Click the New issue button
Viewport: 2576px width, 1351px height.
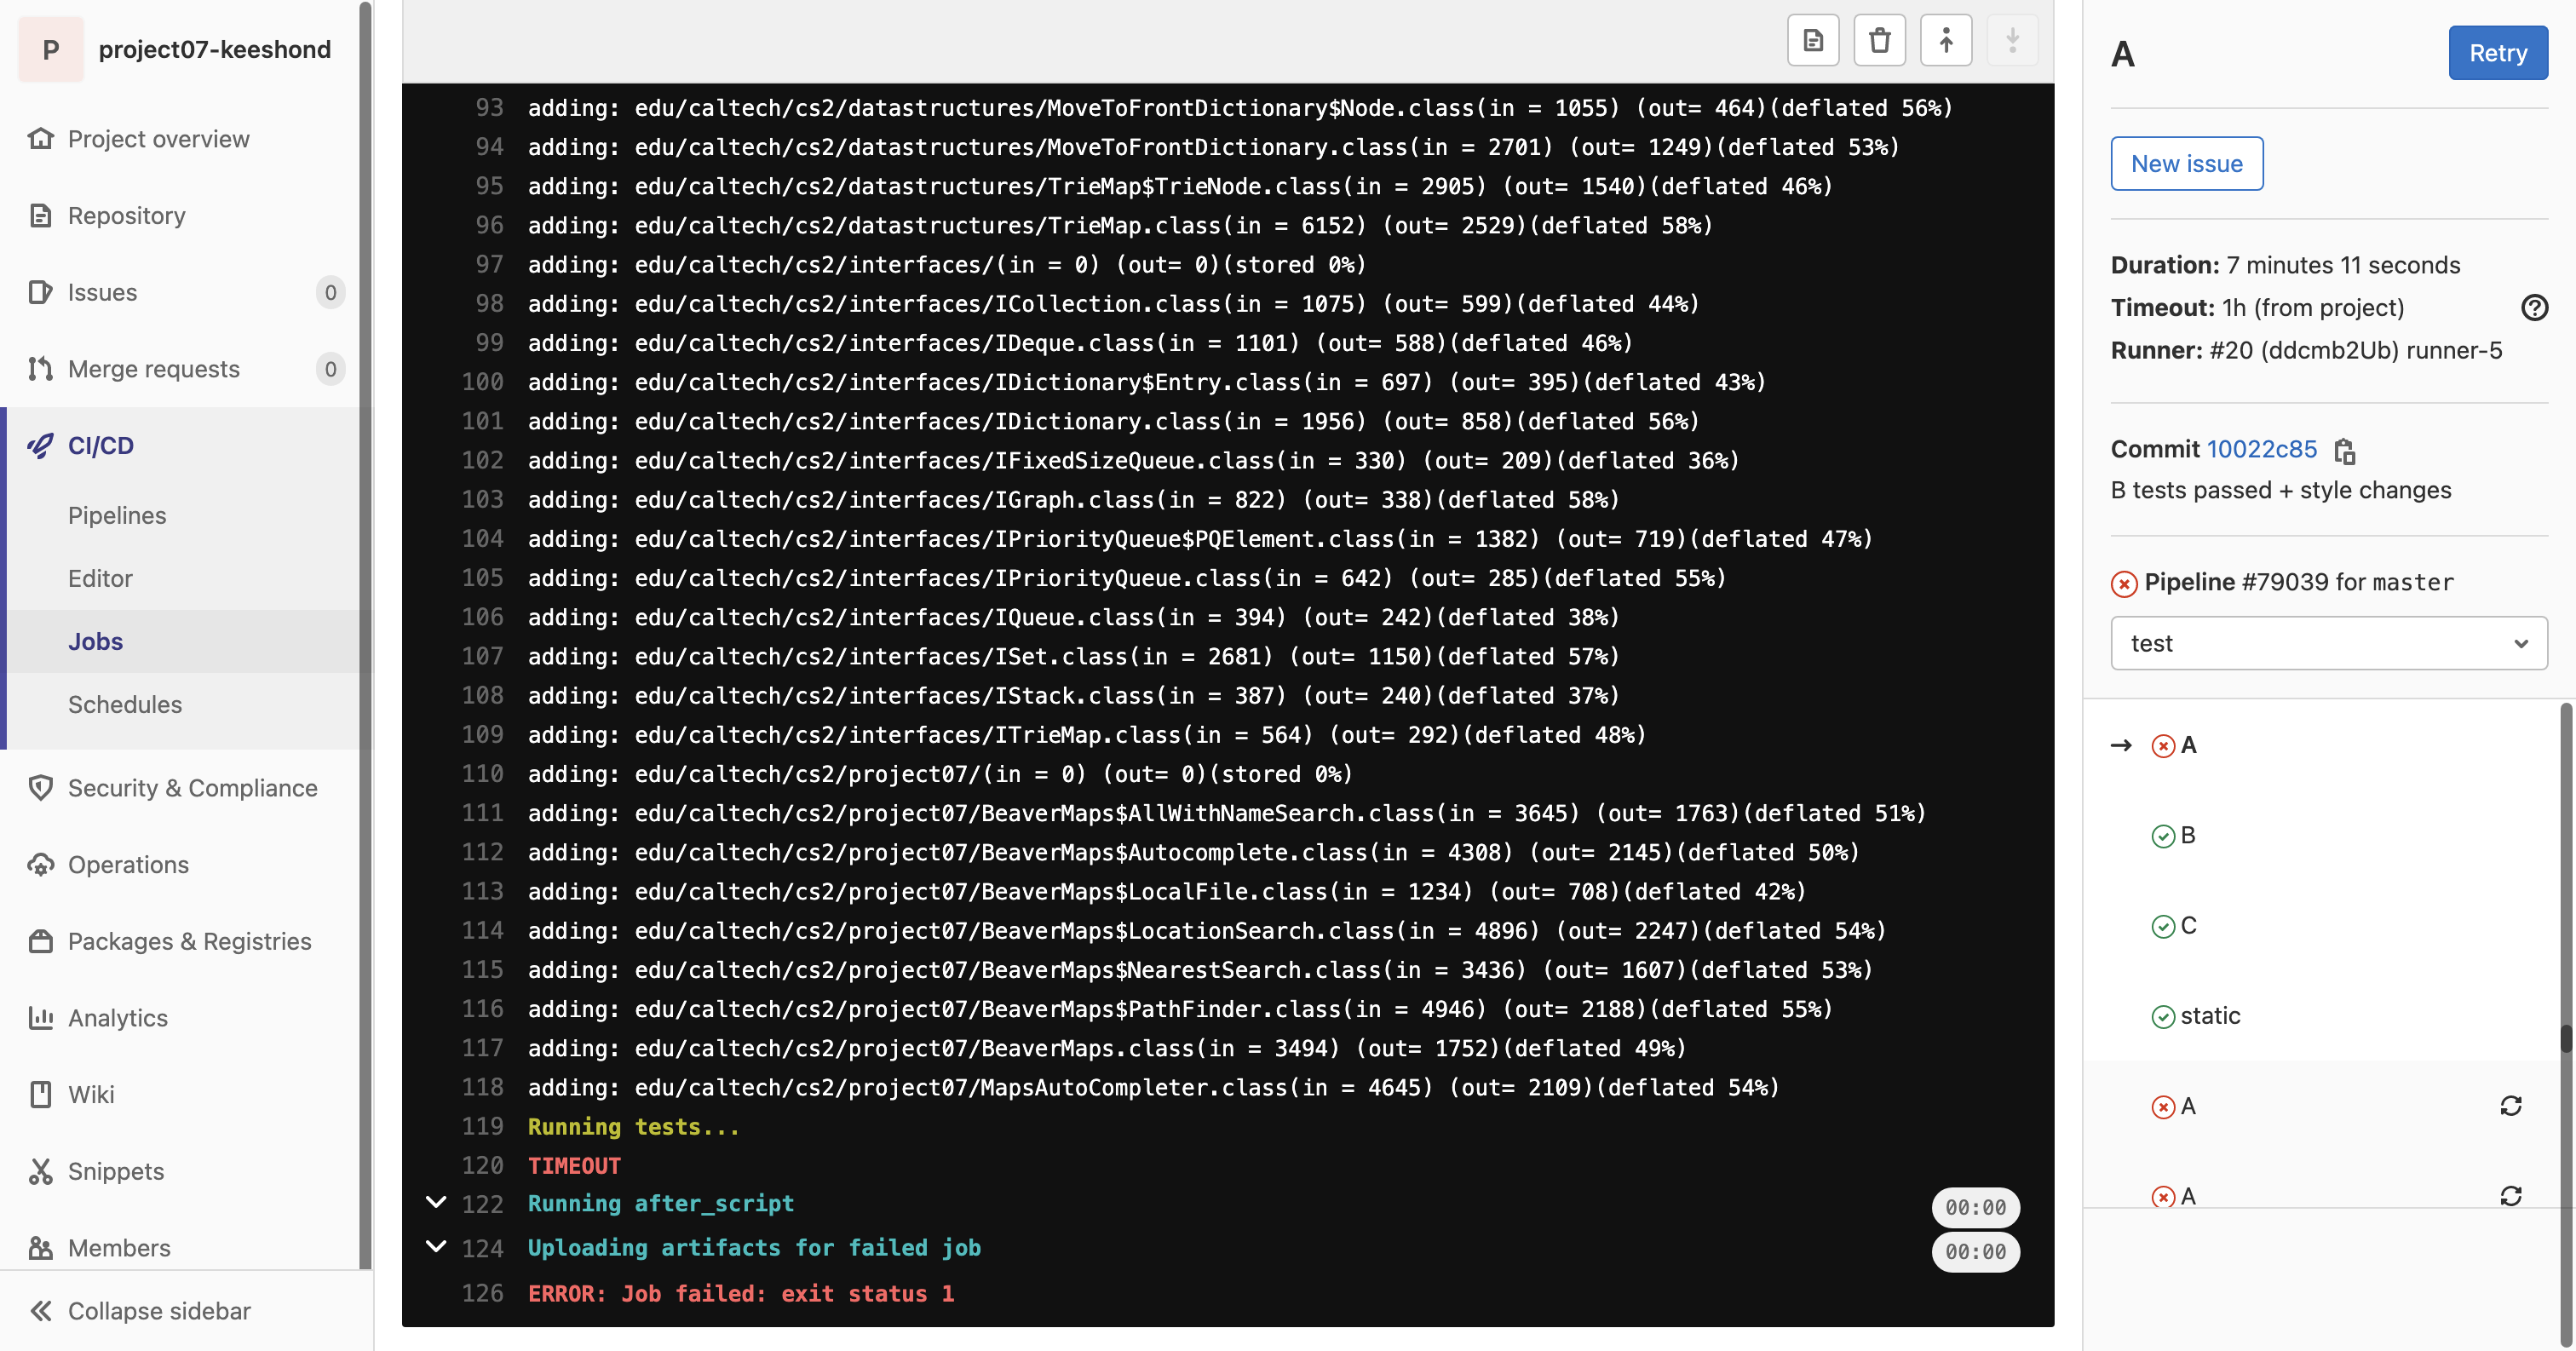2186,164
